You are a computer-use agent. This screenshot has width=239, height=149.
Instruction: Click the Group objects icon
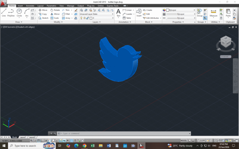pyautogui.click(x=200, y=13)
